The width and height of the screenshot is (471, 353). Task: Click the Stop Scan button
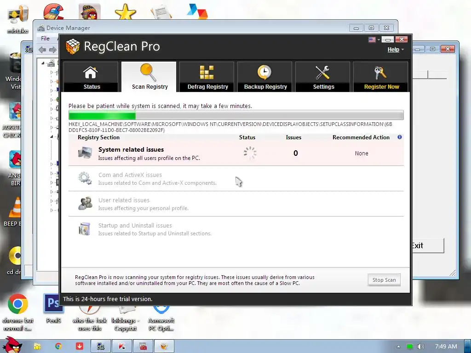point(384,280)
